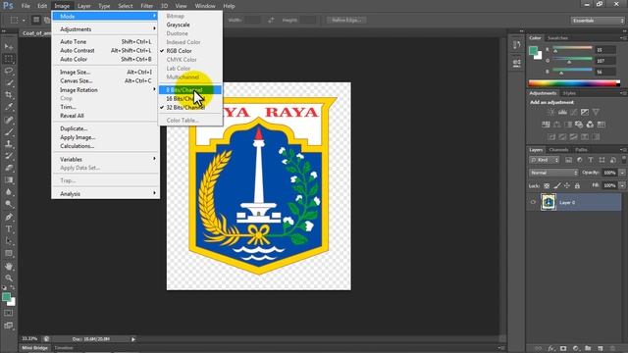This screenshot has height=353, width=628.
Task: Select the Pen tool
Action: (9, 217)
